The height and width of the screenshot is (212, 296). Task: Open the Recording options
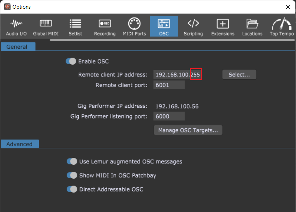click(105, 26)
